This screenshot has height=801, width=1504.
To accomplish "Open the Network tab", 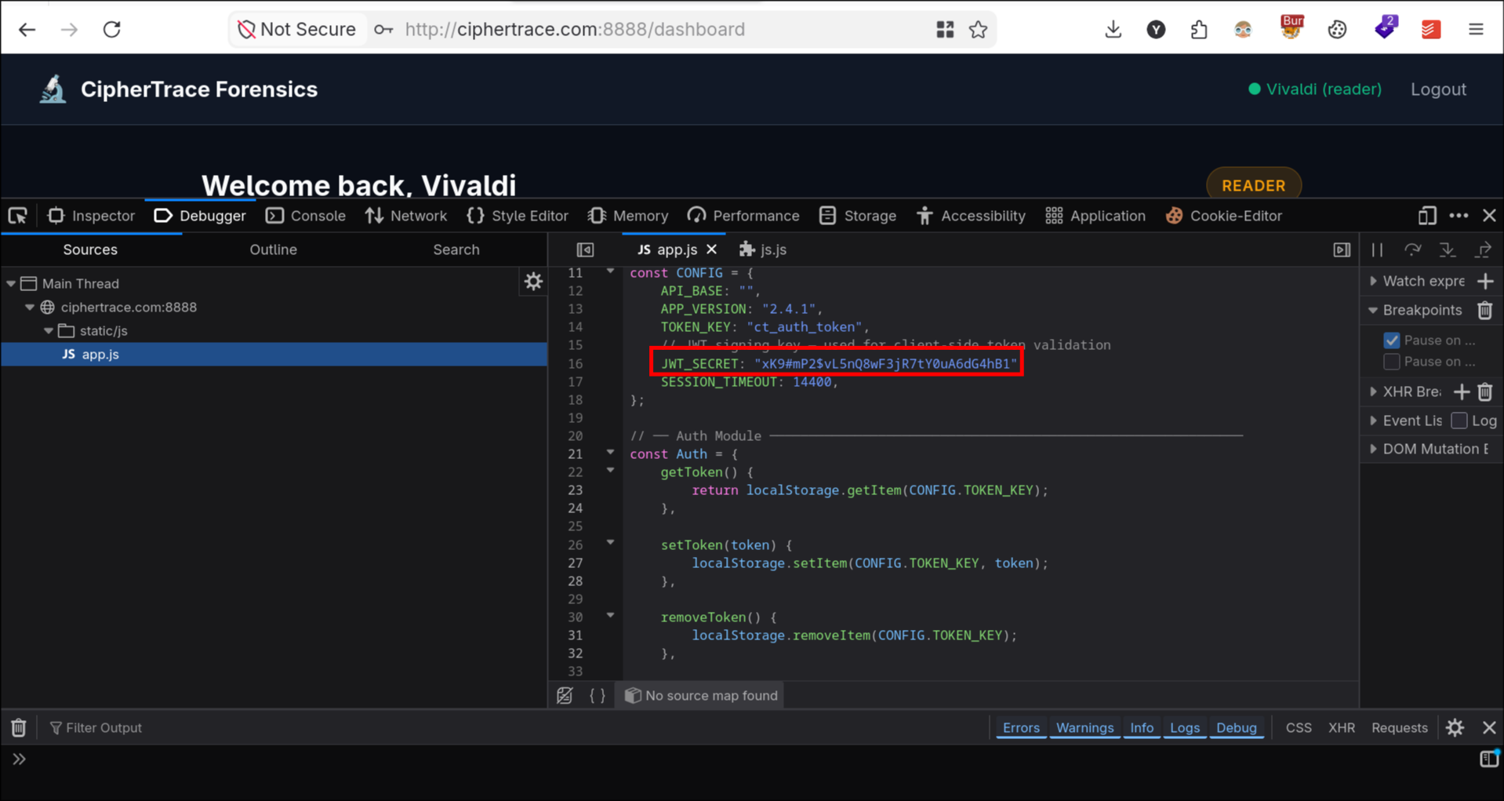I will [x=406, y=216].
